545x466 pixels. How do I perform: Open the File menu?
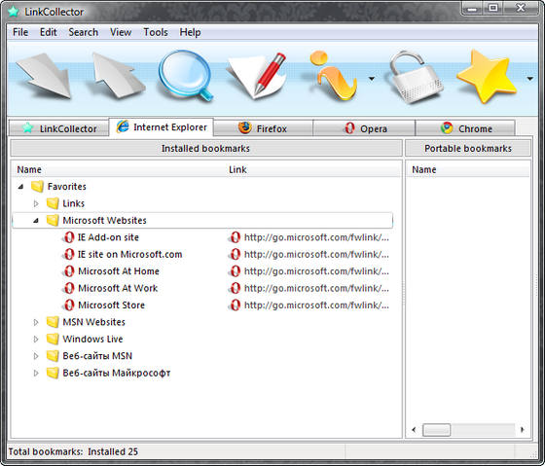click(20, 32)
